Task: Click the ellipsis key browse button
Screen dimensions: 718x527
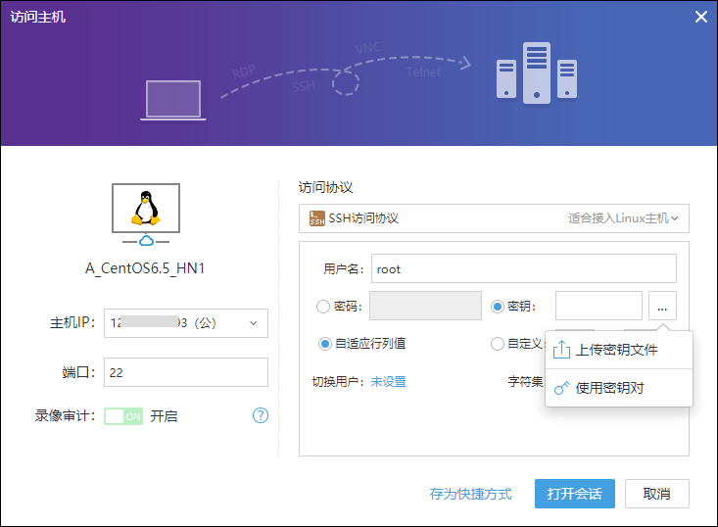Action: tap(662, 307)
